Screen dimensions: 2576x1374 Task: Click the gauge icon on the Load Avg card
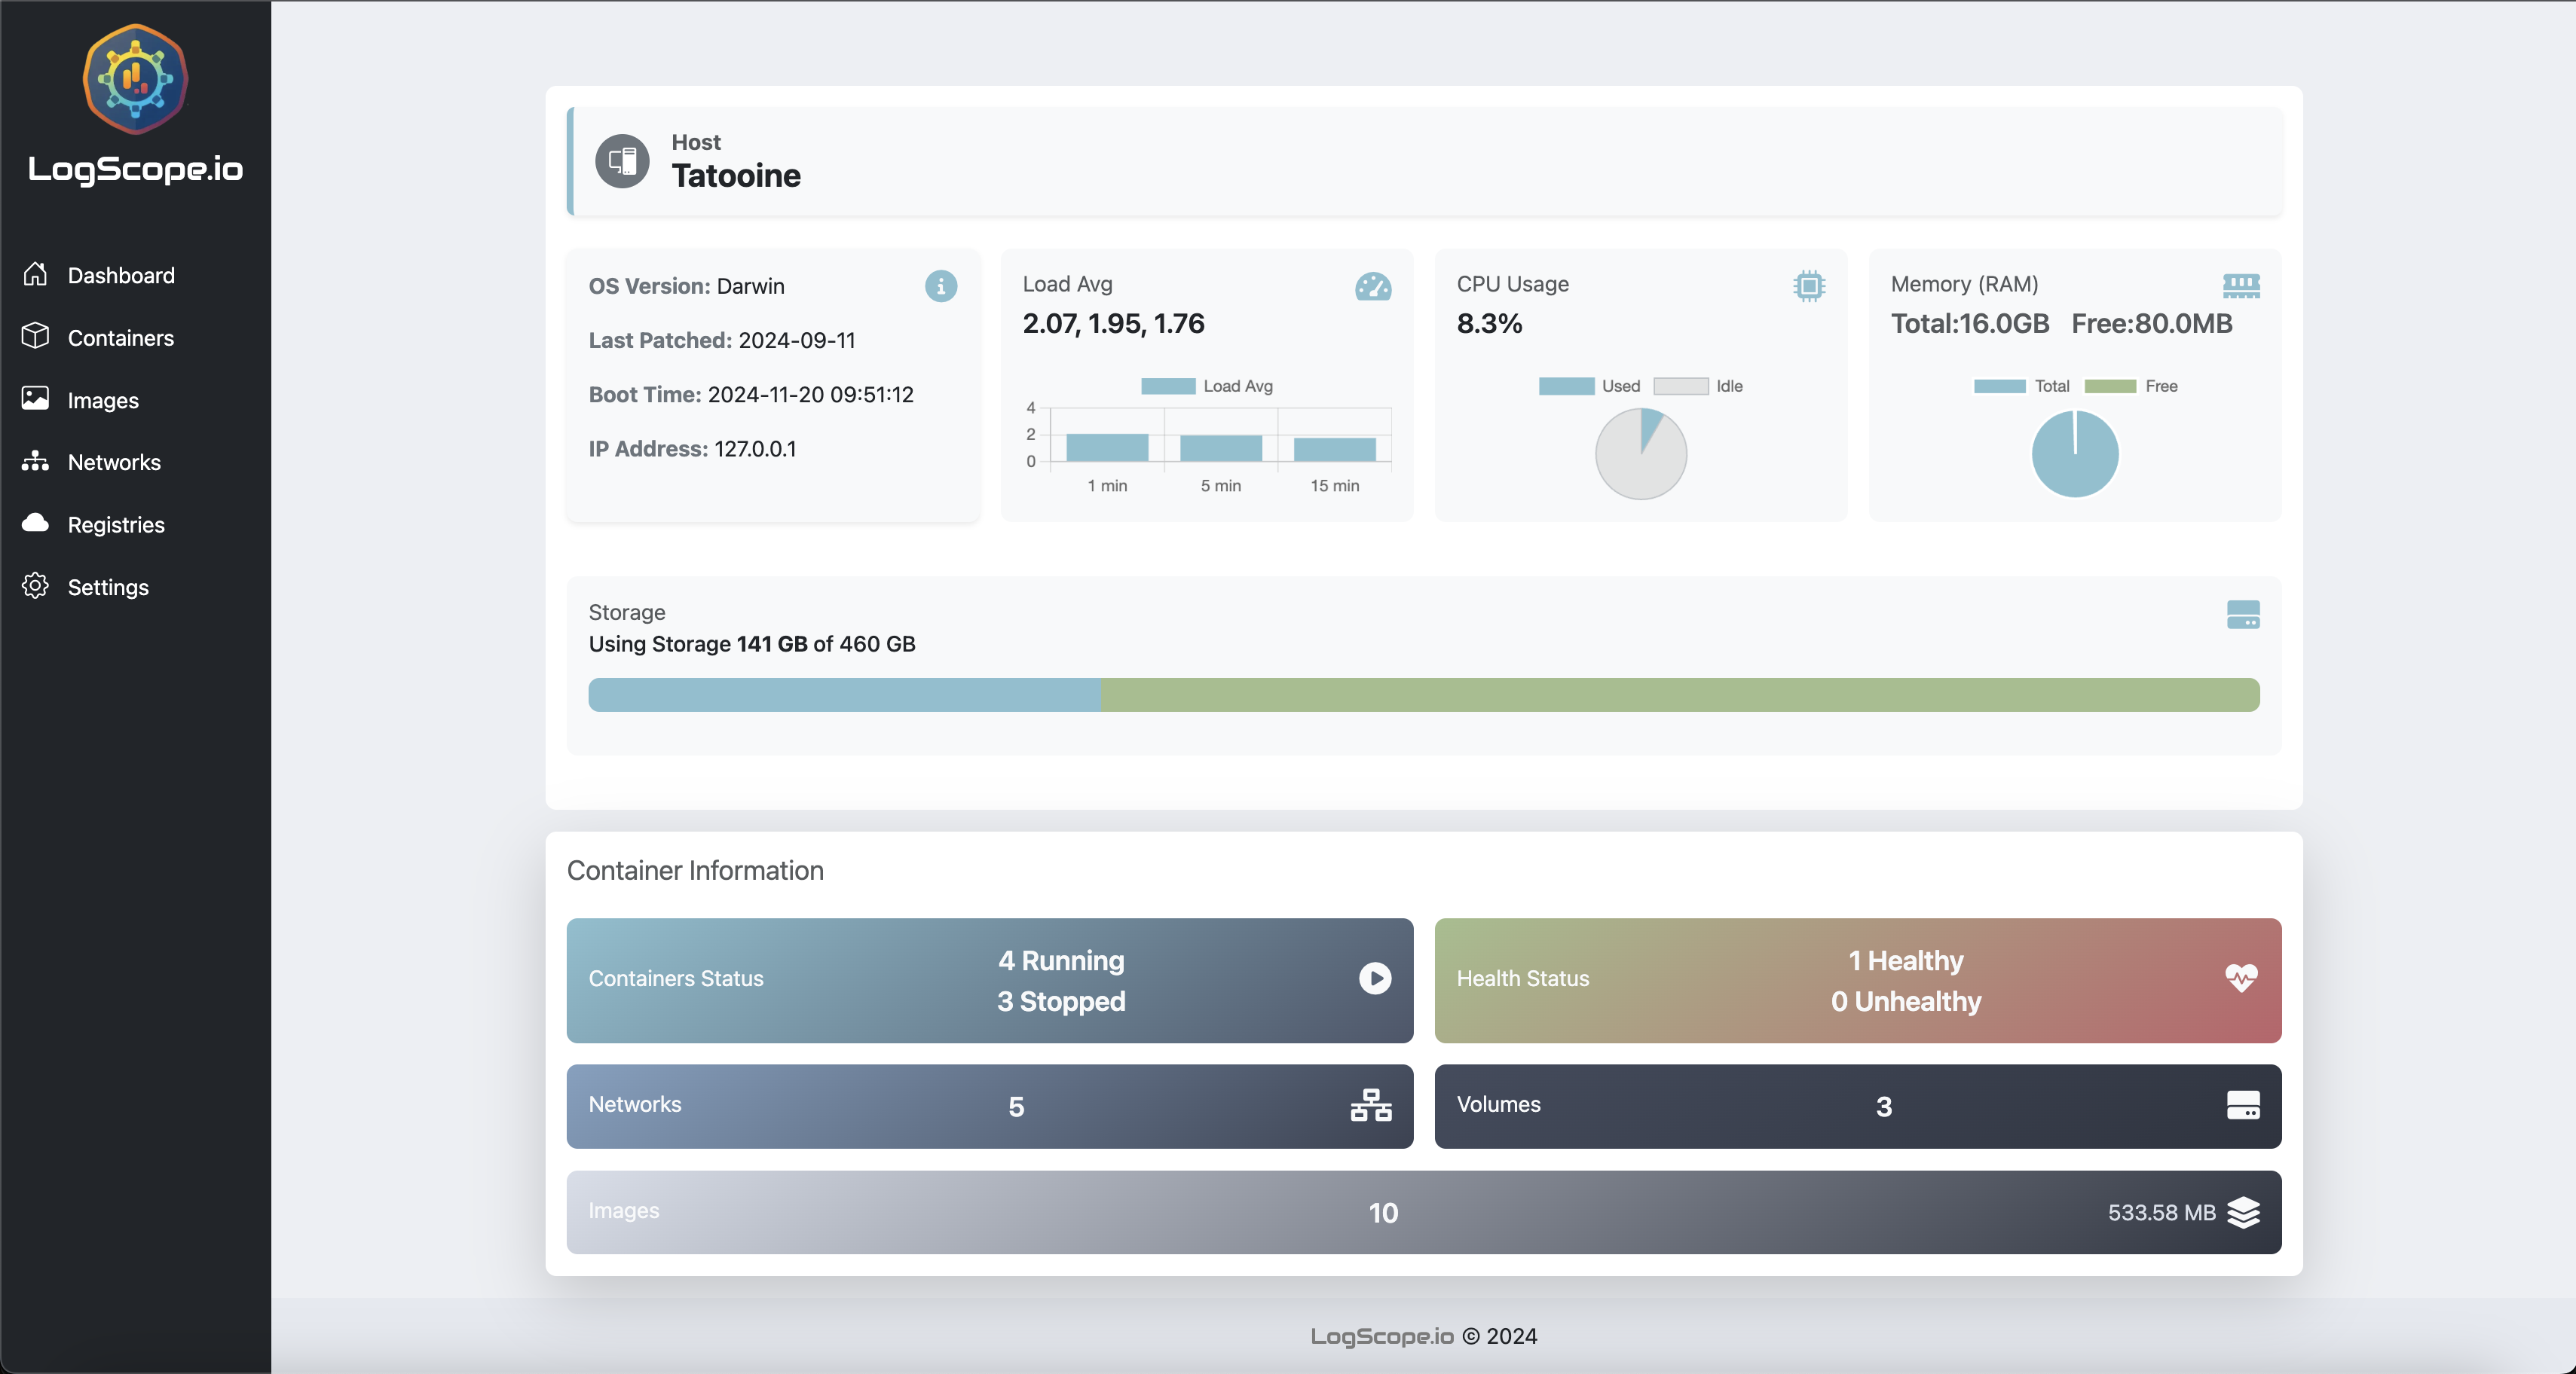(1374, 287)
